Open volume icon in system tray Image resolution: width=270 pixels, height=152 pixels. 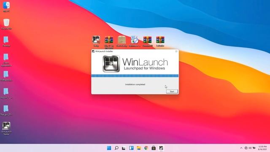pos(250,148)
